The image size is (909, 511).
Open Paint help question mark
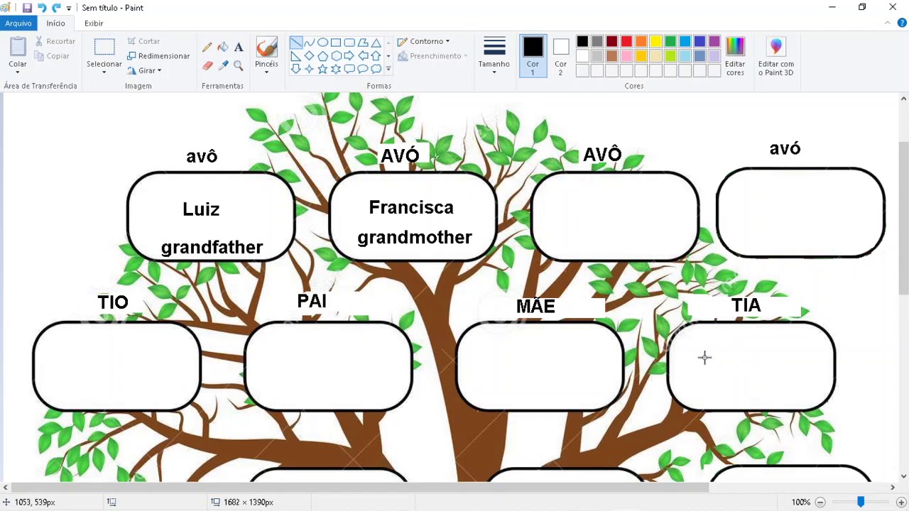pos(903,23)
